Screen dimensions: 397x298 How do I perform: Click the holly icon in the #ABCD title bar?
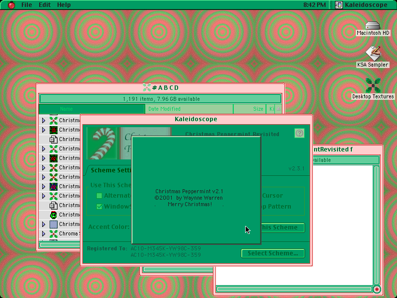146,87
